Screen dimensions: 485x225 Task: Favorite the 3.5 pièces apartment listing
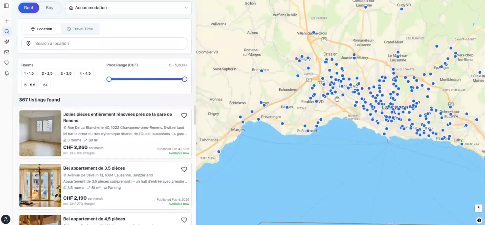pos(184,169)
